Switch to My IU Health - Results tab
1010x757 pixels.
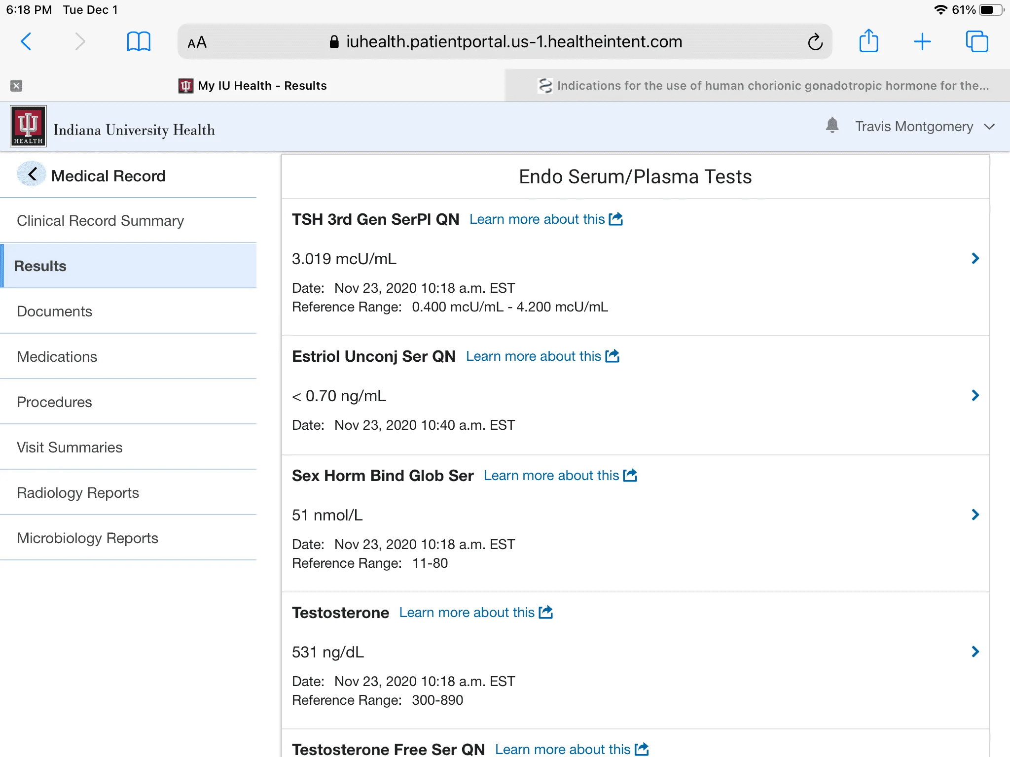click(x=252, y=86)
